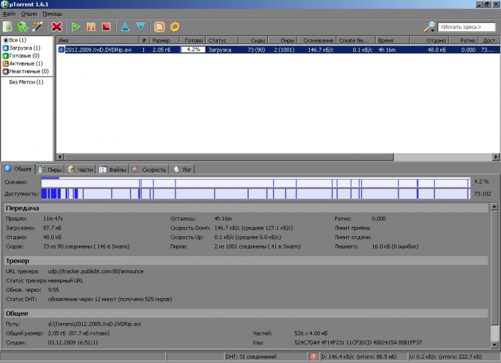Sort by the Скачивание column header
The width and height of the screenshot is (501, 363).
pos(317,41)
